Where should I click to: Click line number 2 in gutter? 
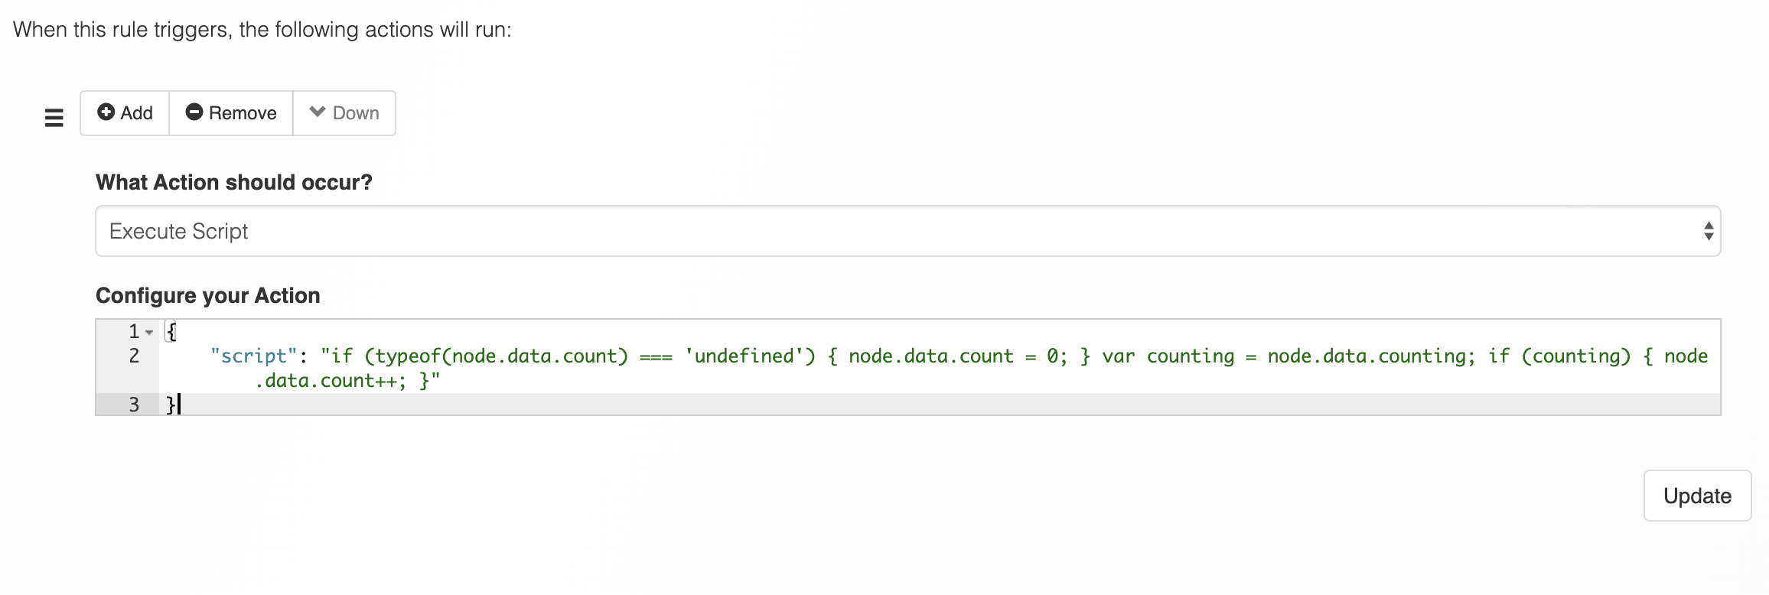(134, 356)
